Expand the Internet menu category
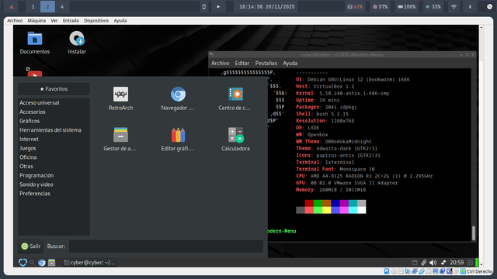 tap(30, 139)
